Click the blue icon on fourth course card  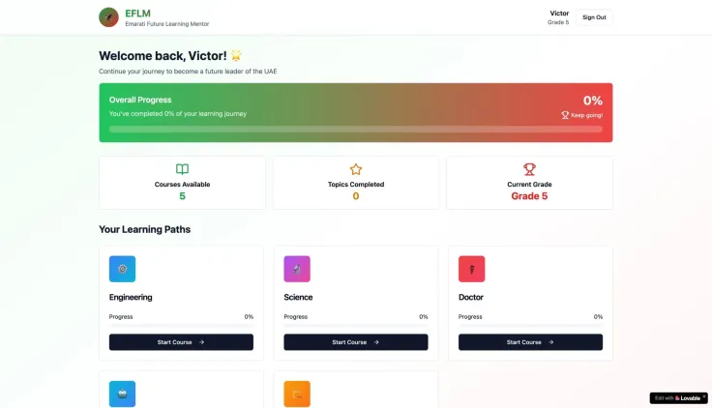122,393
